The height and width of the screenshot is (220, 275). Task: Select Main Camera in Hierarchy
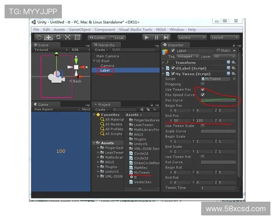click(108, 56)
